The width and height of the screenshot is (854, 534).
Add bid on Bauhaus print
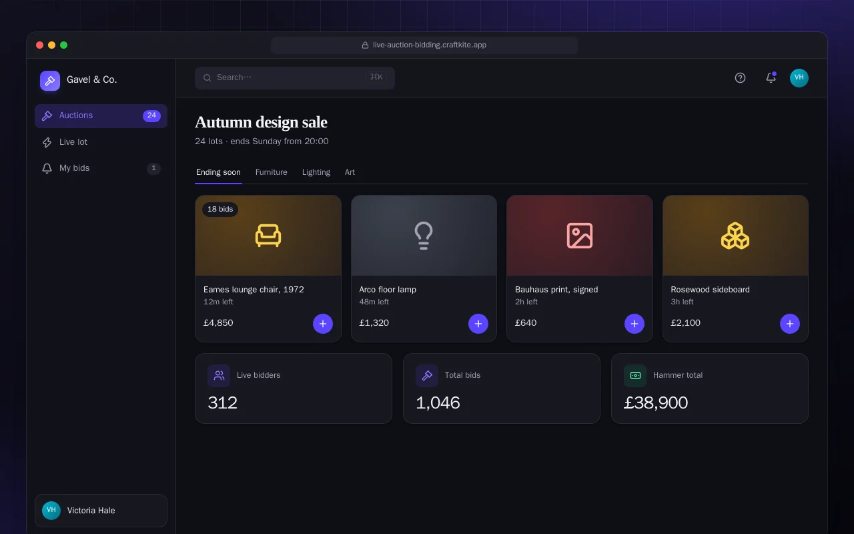click(x=634, y=324)
